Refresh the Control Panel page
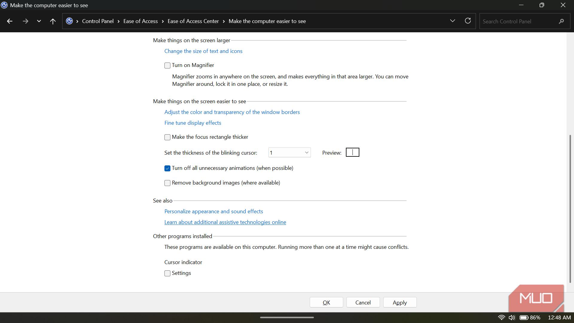 coord(468,21)
